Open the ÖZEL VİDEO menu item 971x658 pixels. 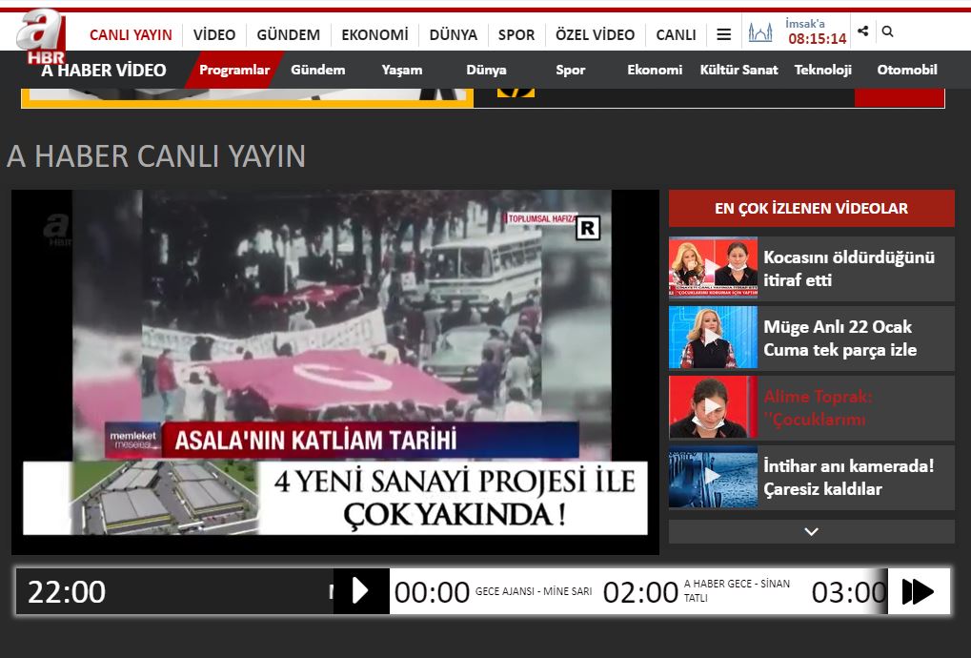(x=596, y=34)
